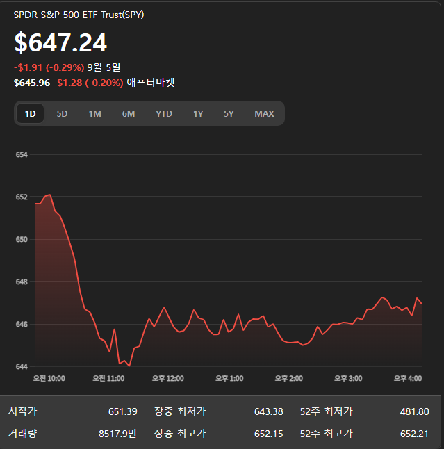Click the 오전 10:00 time axis label
Screen dimensions: 444x449
tap(49, 378)
